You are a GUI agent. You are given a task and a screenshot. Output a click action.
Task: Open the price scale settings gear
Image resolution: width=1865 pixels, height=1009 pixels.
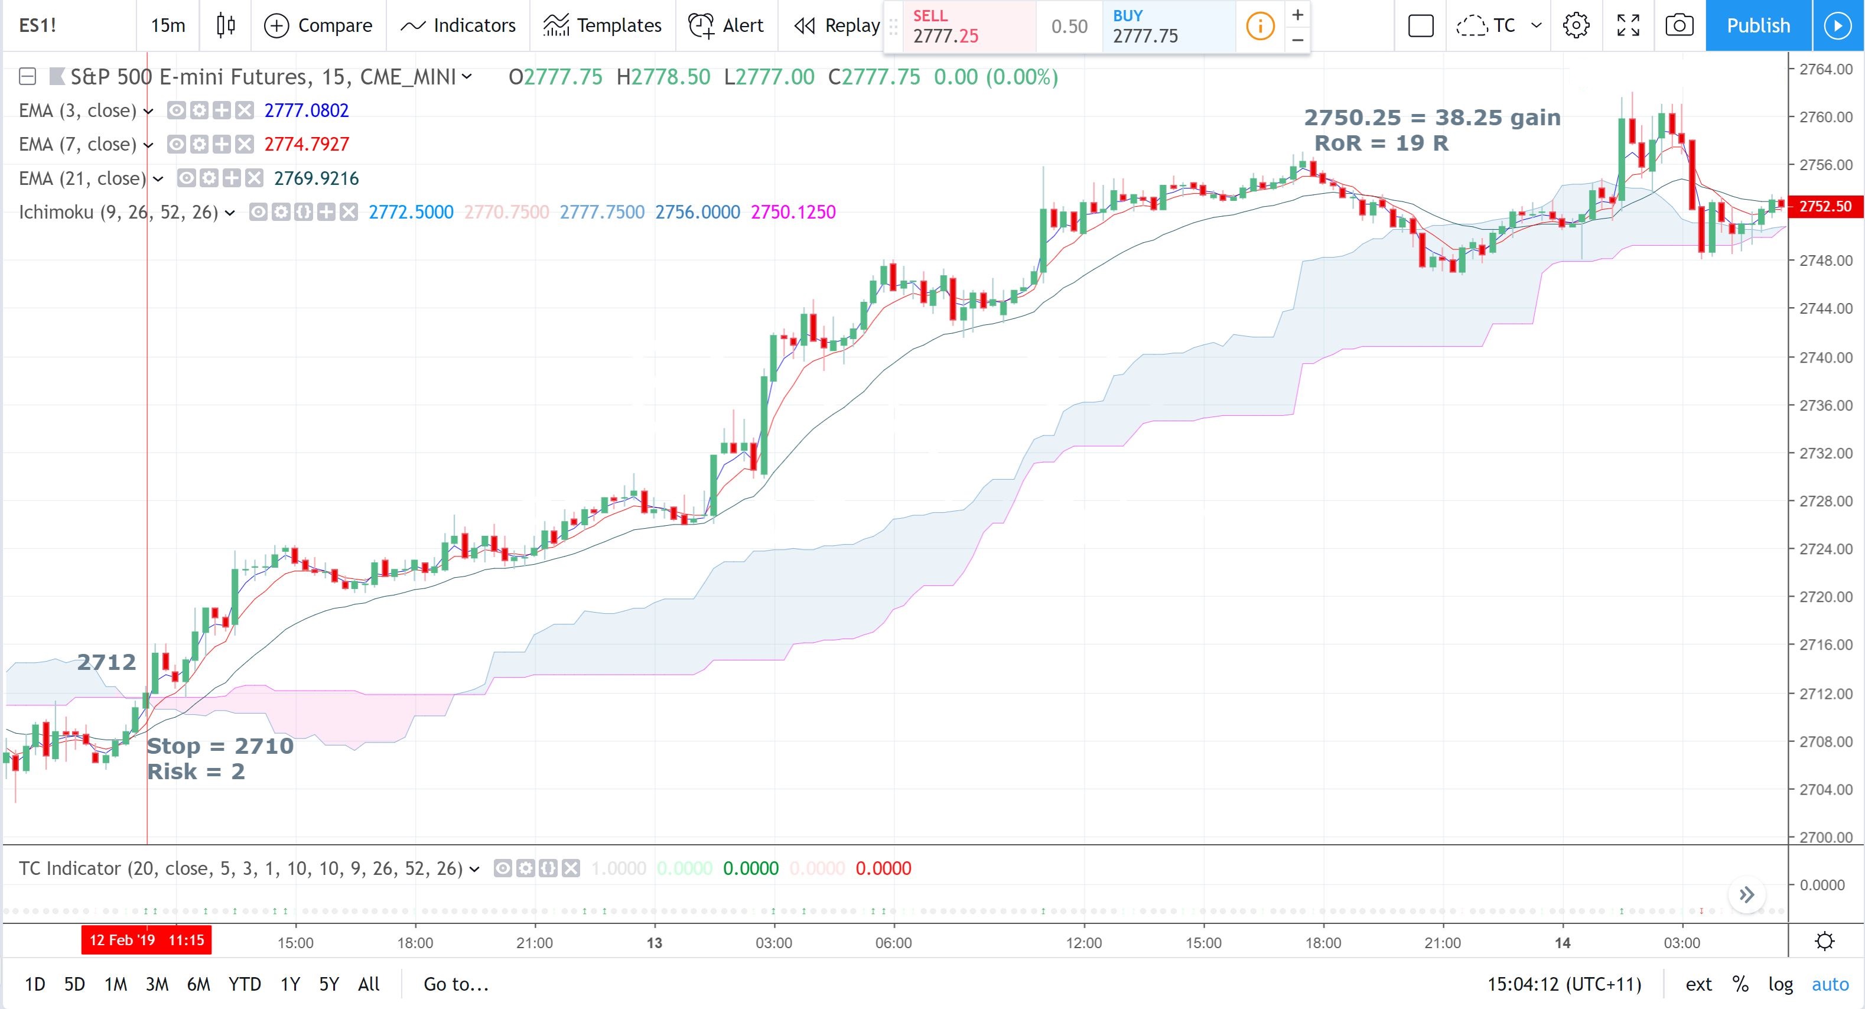click(x=1825, y=941)
